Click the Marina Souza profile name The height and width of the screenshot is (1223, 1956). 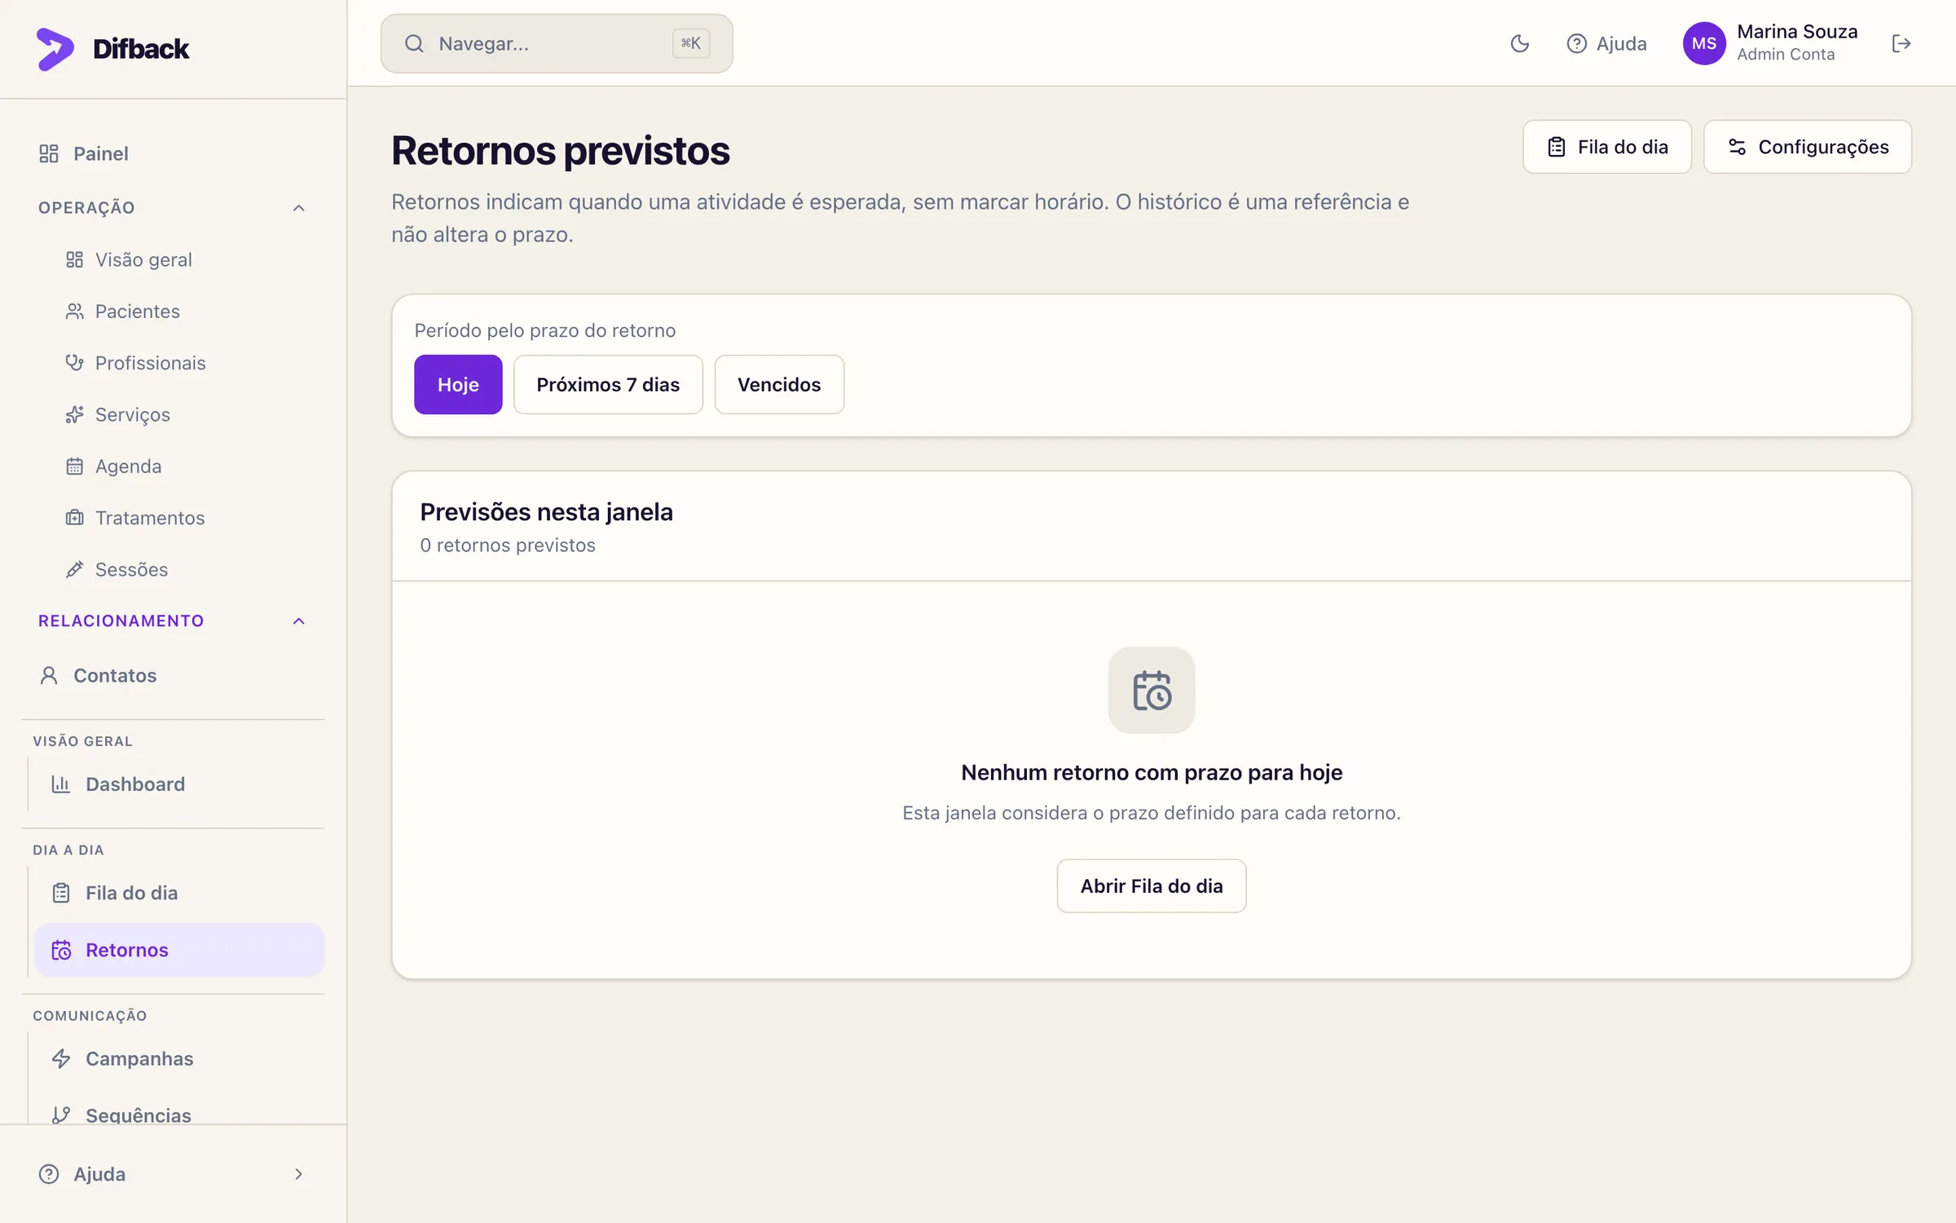click(1797, 31)
